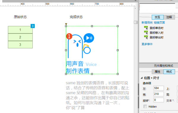Click the 宽 width input field
This screenshot has height=113, width=178.
pyautogui.click(x=159, y=94)
